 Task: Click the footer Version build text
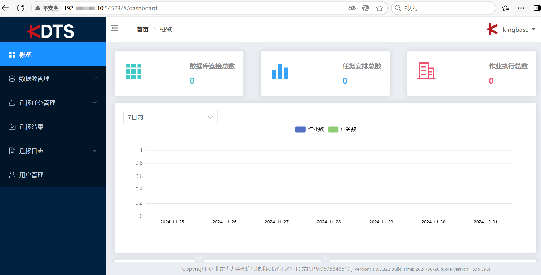coord(422,269)
